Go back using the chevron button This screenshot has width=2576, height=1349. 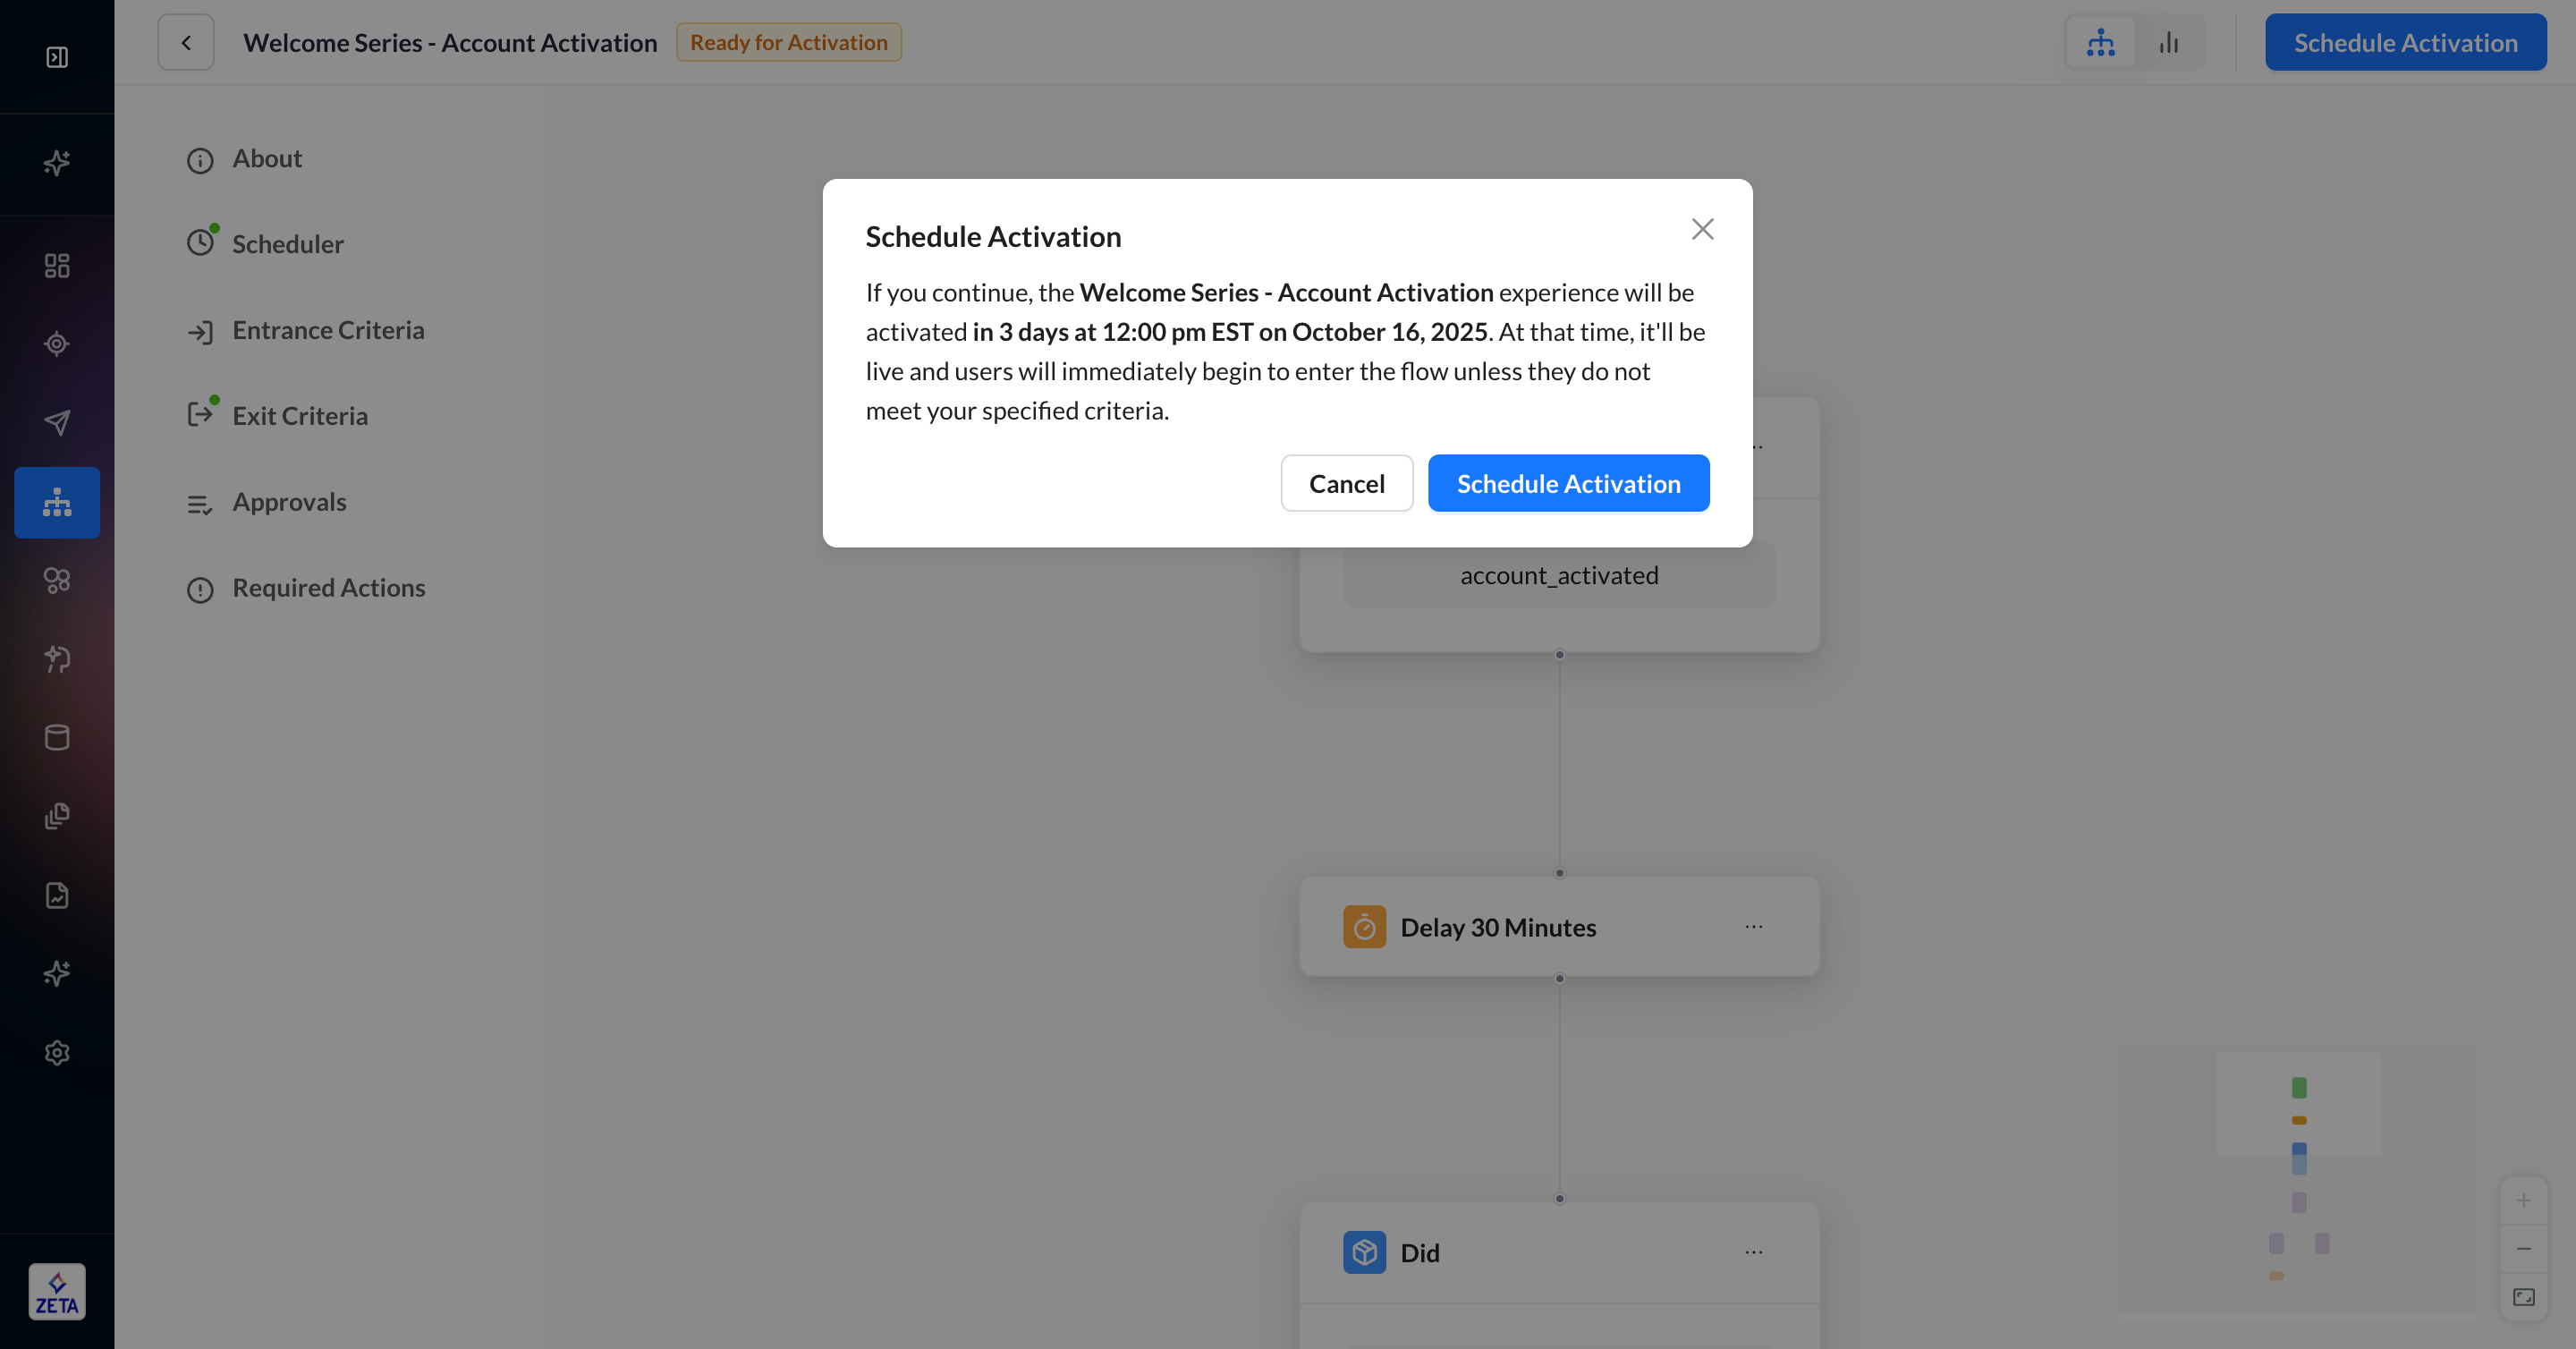click(x=186, y=43)
